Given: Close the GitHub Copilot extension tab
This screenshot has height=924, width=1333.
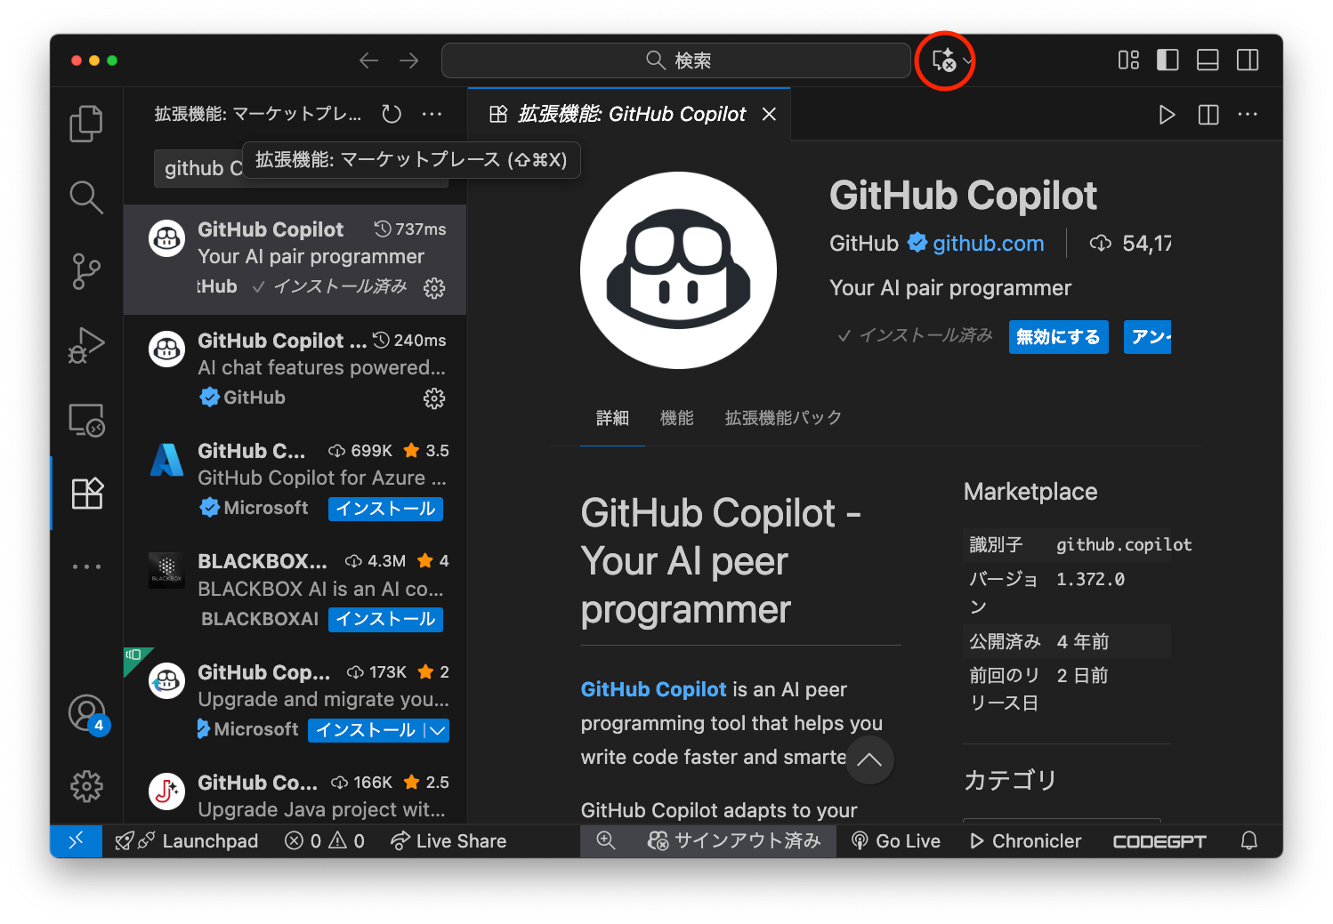Looking at the screenshot, I should pos(770,114).
